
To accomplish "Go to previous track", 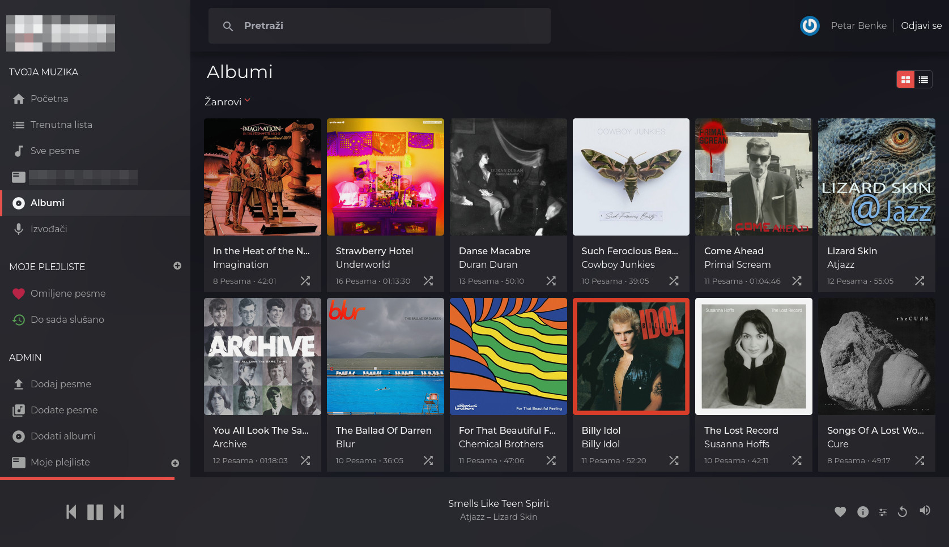I will click(x=71, y=512).
